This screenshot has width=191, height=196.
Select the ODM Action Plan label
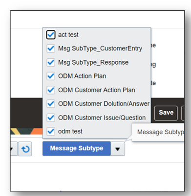click(x=82, y=76)
